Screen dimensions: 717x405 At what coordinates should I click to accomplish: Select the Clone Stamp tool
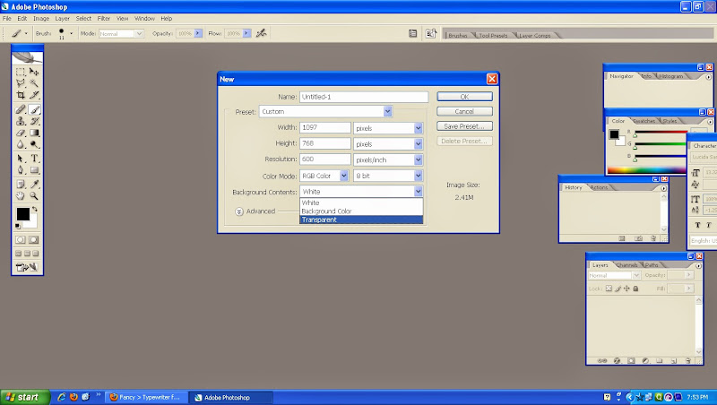21,121
